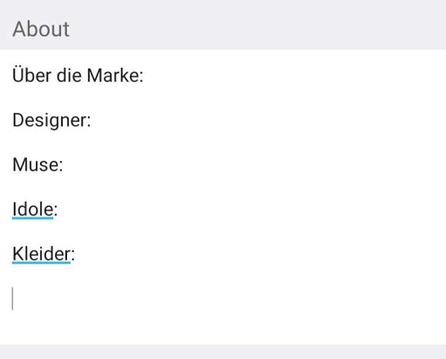Click the colon after 'Idole'
Viewport: 446px width, 359px height.
coord(56,211)
